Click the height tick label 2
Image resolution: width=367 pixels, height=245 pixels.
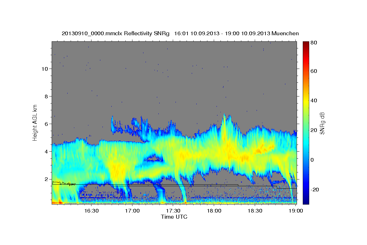click(46, 179)
